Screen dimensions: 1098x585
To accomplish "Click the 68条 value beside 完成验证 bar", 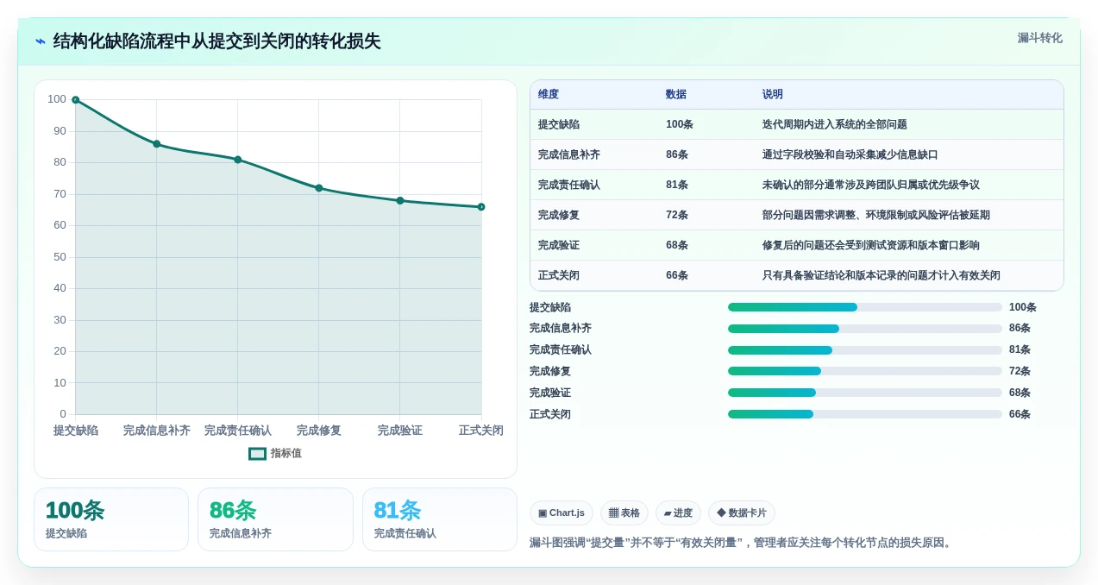I will 1020,393.
